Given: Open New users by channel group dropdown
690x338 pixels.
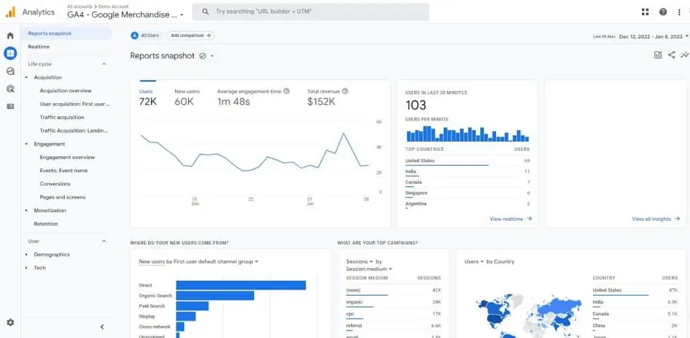Looking at the screenshot, I should click(199, 261).
